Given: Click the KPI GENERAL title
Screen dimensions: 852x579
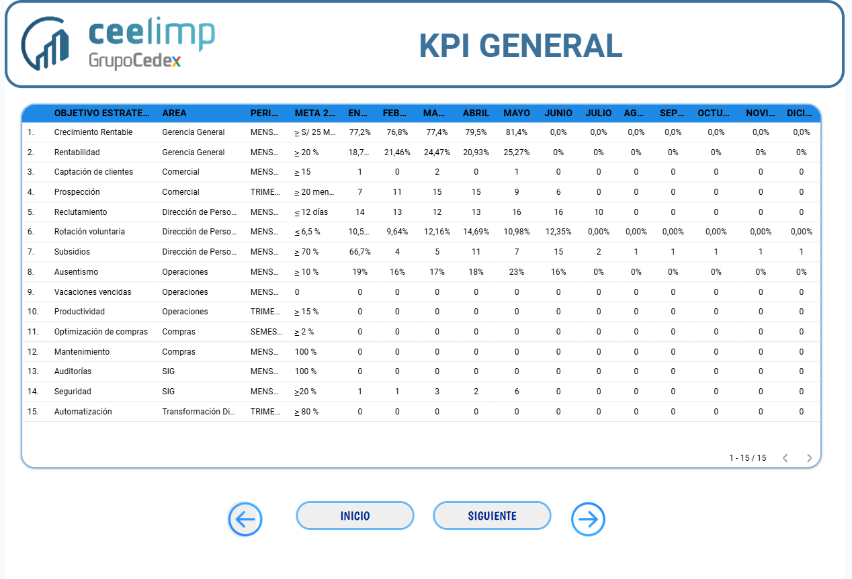Looking at the screenshot, I should coord(521,46).
